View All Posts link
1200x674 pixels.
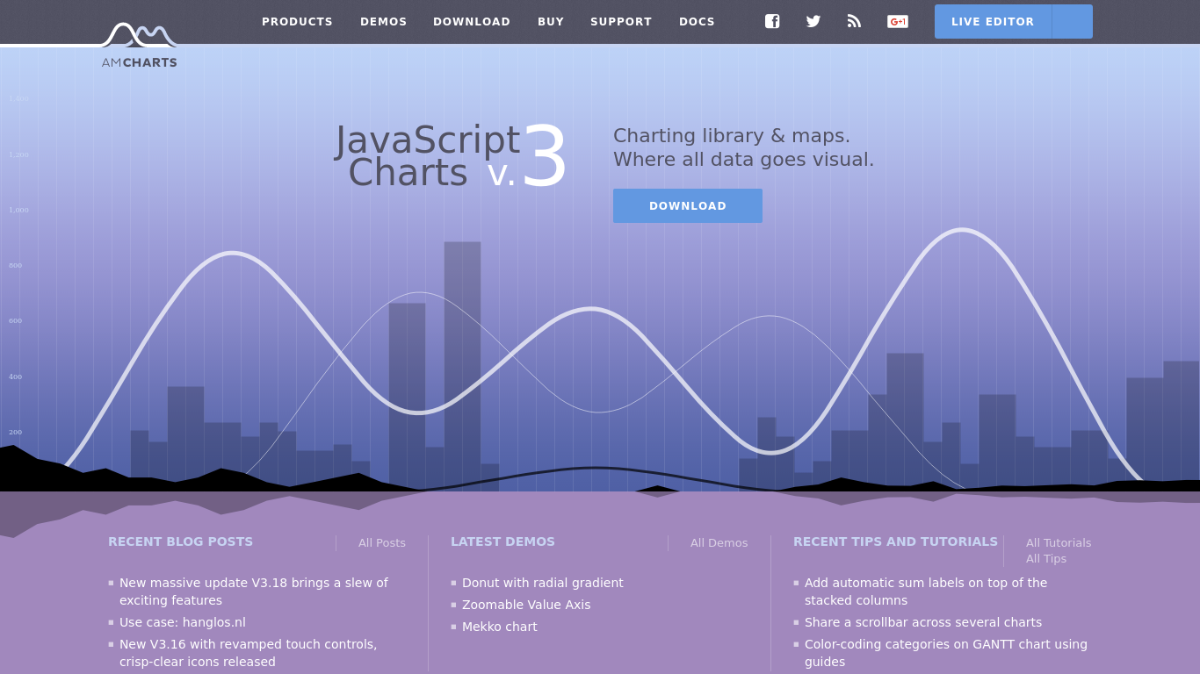coord(382,543)
